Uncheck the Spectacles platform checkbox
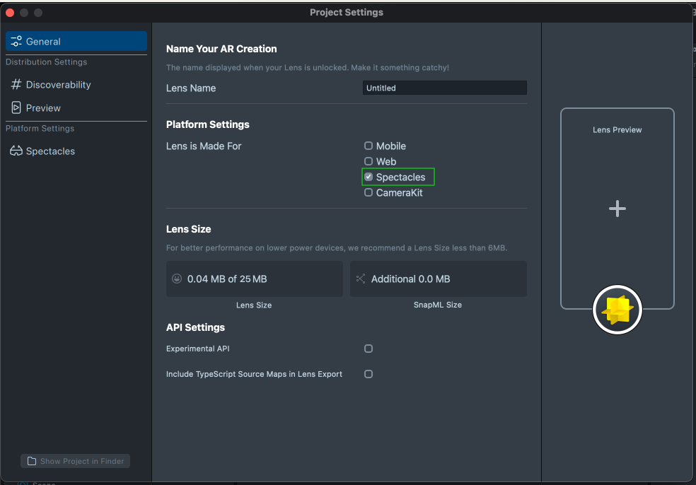Screen dimensions: 696x485 tap(369, 177)
